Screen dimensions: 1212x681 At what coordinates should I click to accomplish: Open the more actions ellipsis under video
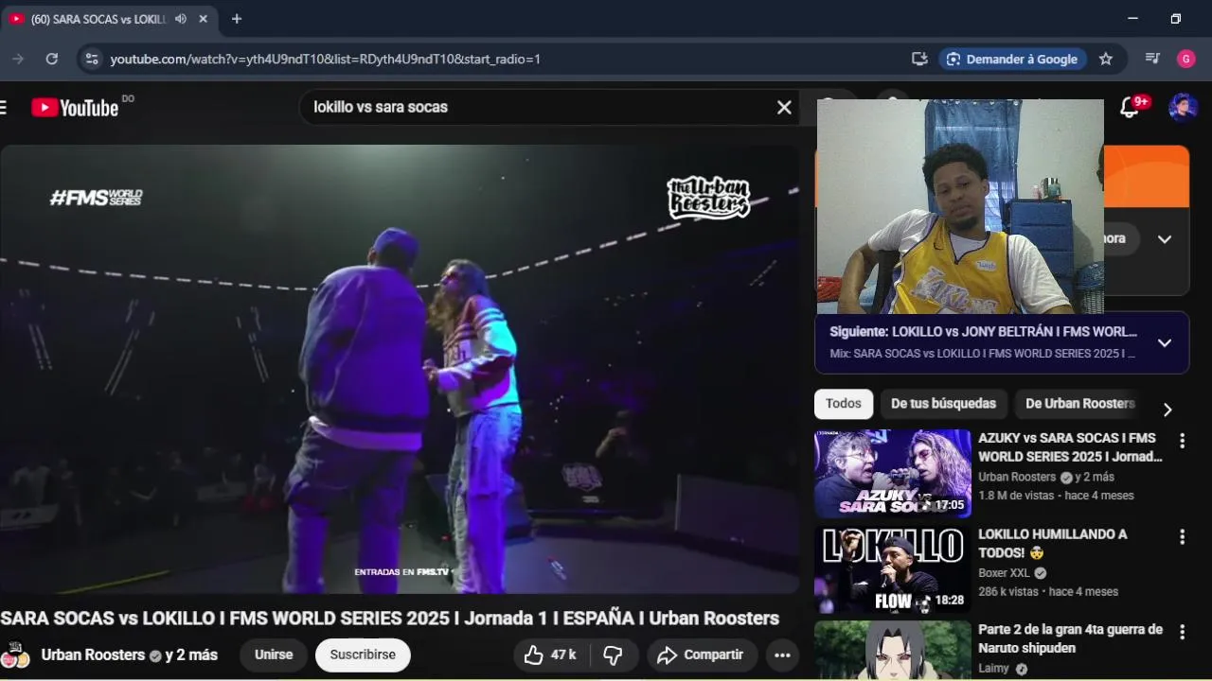782,655
